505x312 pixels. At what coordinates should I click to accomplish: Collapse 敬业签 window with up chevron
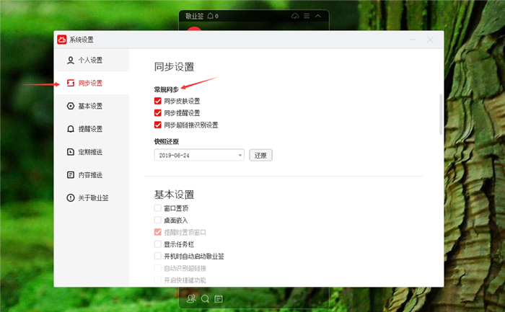coord(318,16)
